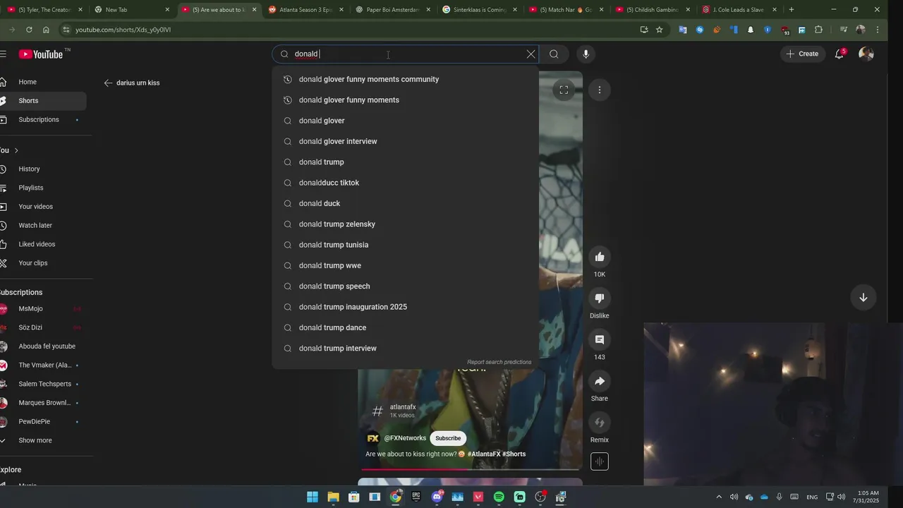Choose the 'donald trump zelensky' suggestion
This screenshot has height=508, width=903.
coord(406,224)
